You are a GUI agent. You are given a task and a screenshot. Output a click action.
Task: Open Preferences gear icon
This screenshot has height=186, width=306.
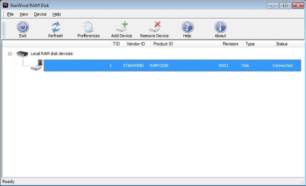[88, 27]
